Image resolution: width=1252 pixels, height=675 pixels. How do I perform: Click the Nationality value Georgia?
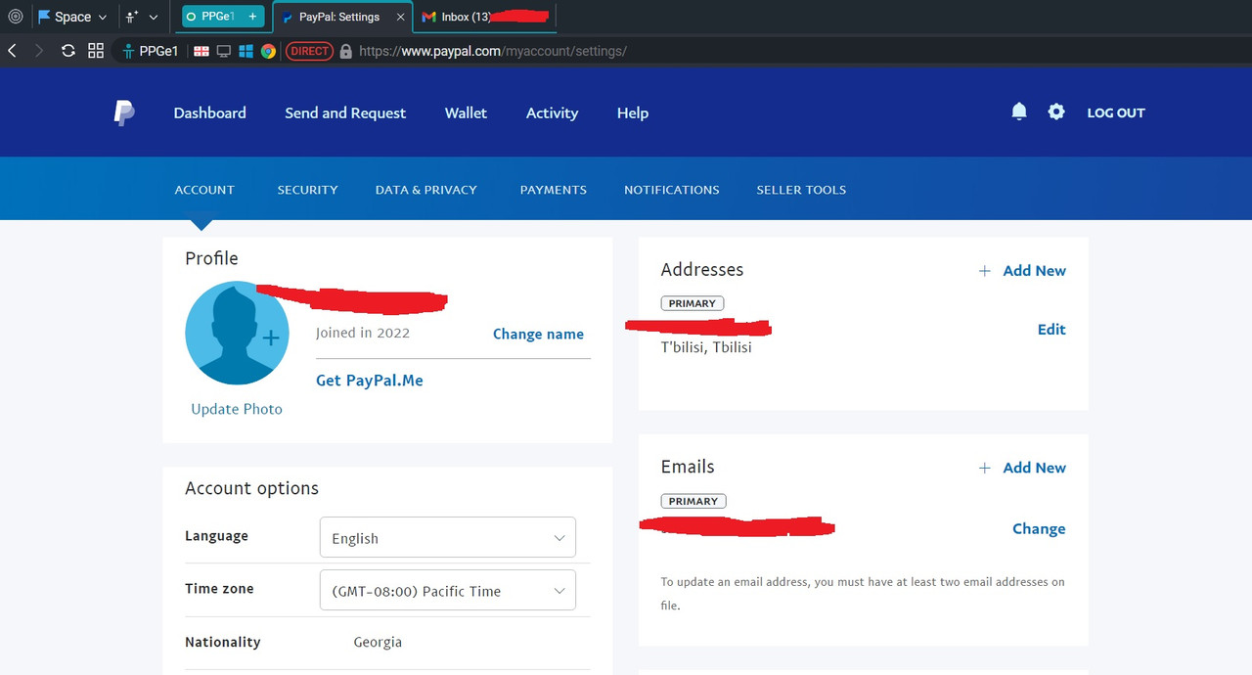378,642
